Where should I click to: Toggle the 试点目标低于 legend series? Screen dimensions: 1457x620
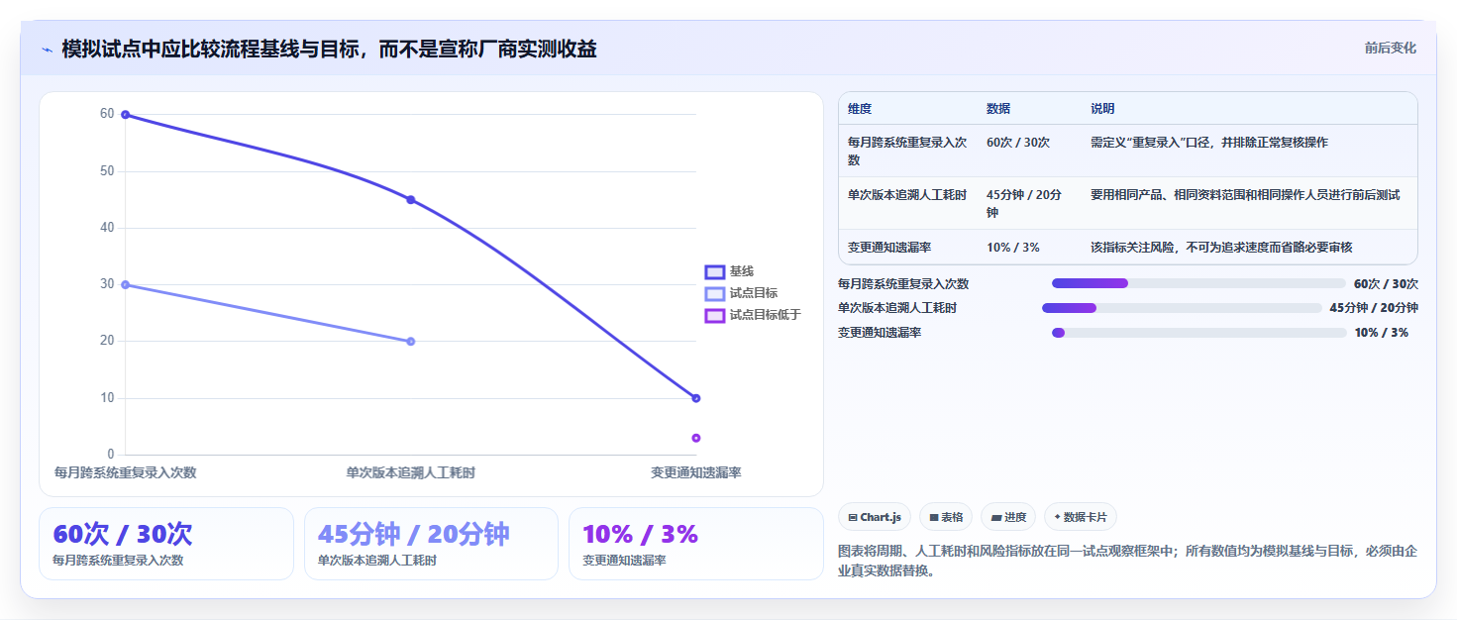click(753, 315)
